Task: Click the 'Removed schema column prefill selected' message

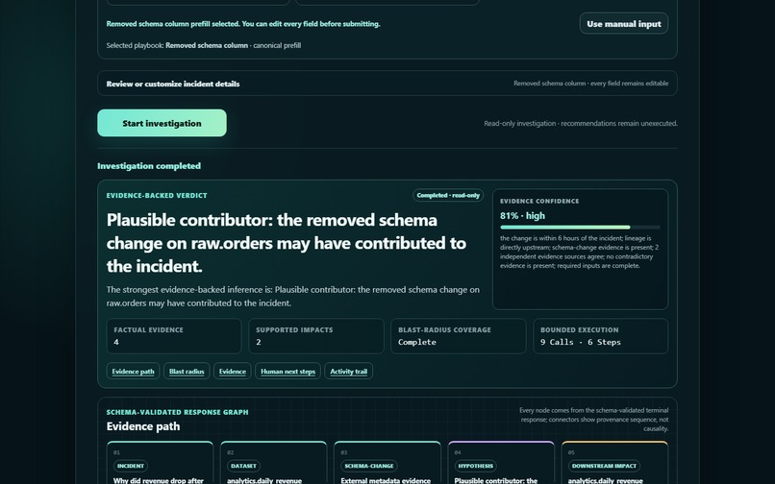Action: [x=243, y=24]
